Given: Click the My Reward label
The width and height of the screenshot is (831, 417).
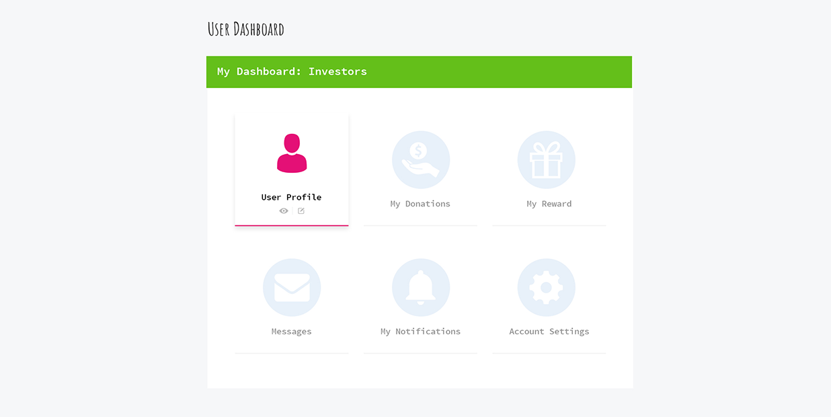Looking at the screenshot, I should 549,204.
